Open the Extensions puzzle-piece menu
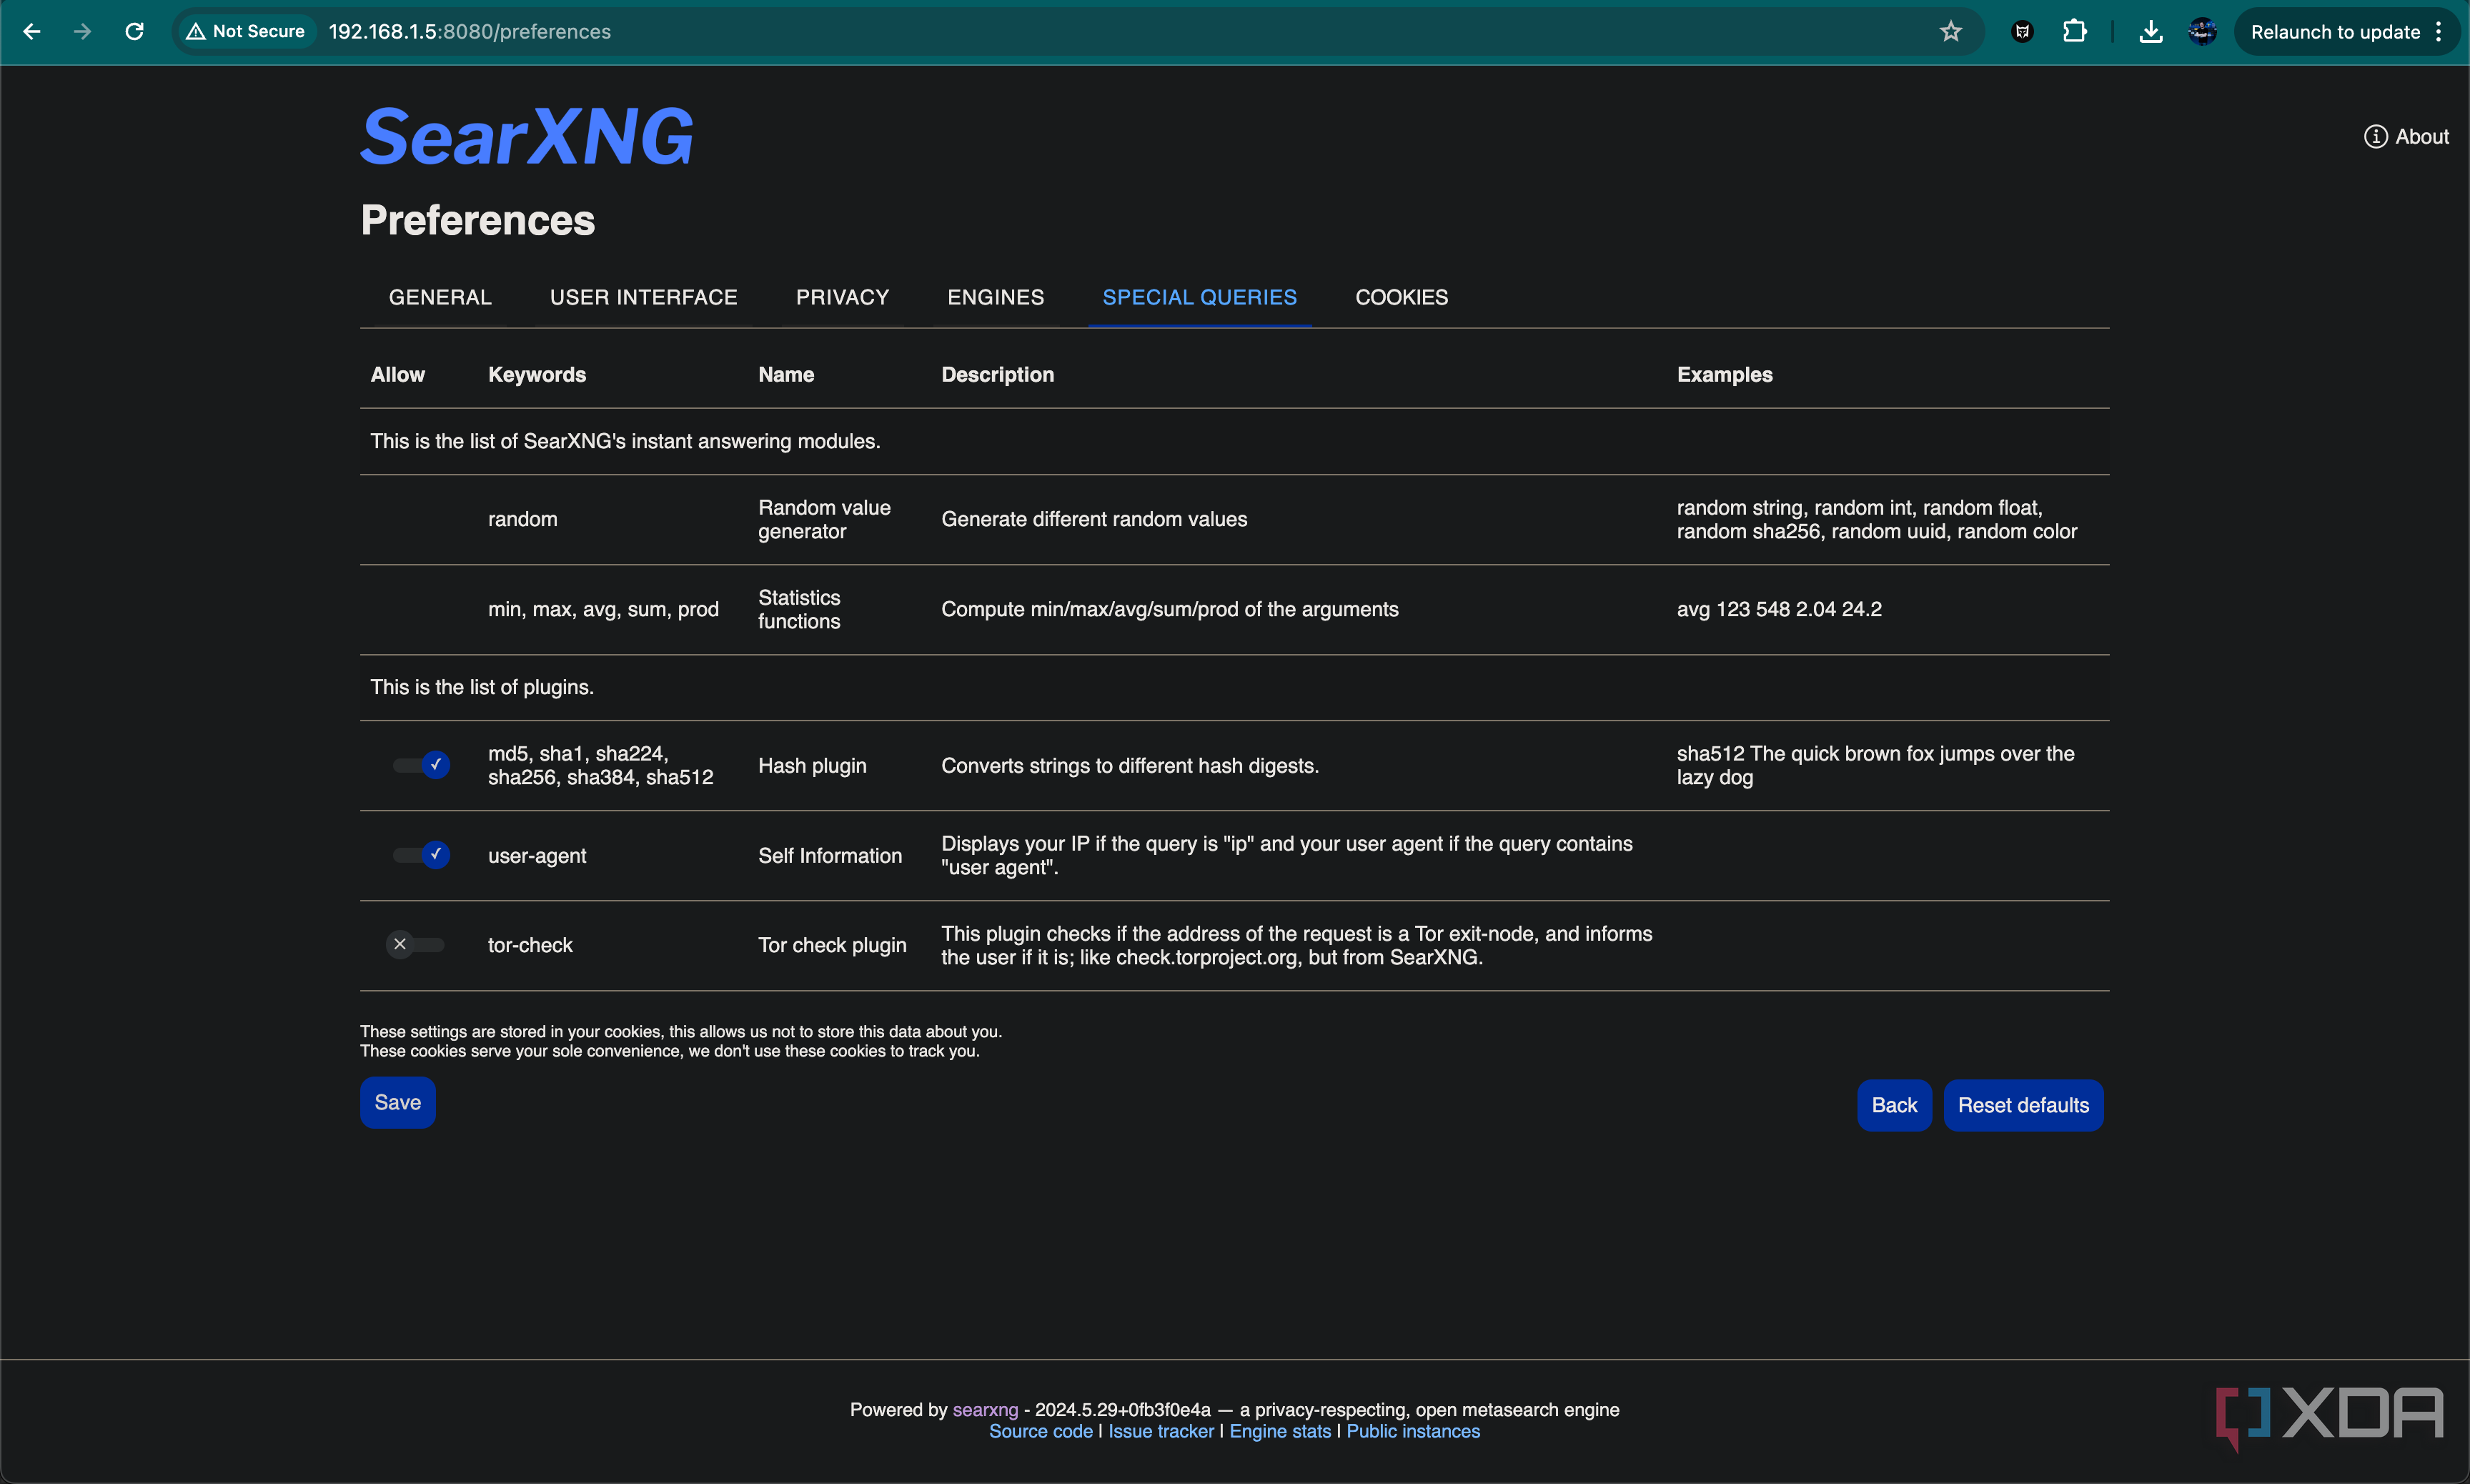This screenshot has width=2470, height=1484. coord(2074,32)
